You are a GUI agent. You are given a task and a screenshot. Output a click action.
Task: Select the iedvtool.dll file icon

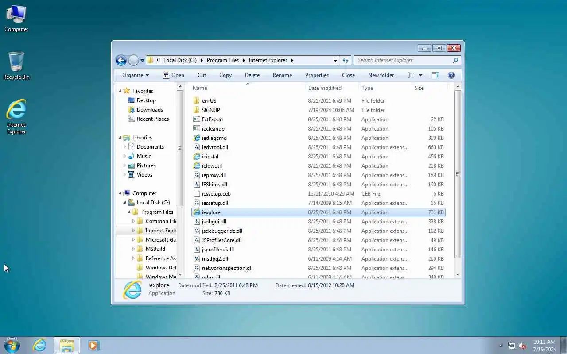[x=197, y=147]
